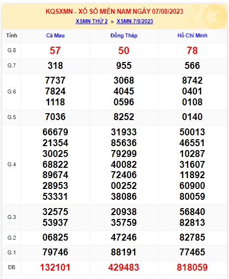This screenshot has height=279, width=229.
Task: Click Hồ Chí Minh G.8 result 78
Action: pos(192,51)
